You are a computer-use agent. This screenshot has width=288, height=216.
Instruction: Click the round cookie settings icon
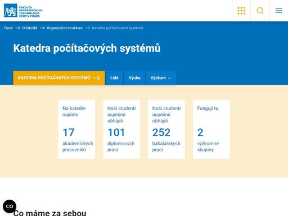[x=10, y=206]
